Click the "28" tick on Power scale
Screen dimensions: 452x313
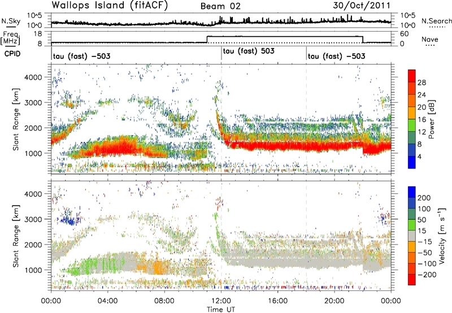(421, 82)
